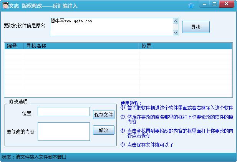This screenshot has height=162, width=237.
Task: Click into the 要修改的内容 text box
Action: click(x=63, y=131)
